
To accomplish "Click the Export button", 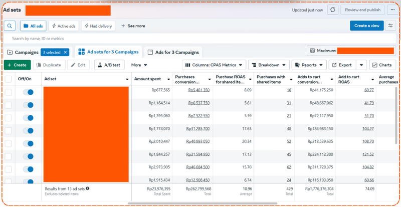I will coord(342,65).
